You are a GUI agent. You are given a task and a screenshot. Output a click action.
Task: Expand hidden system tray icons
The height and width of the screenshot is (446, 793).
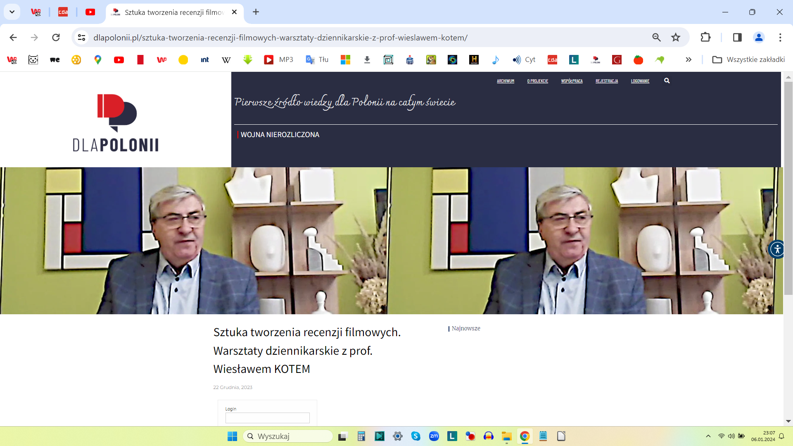[708, 436]
